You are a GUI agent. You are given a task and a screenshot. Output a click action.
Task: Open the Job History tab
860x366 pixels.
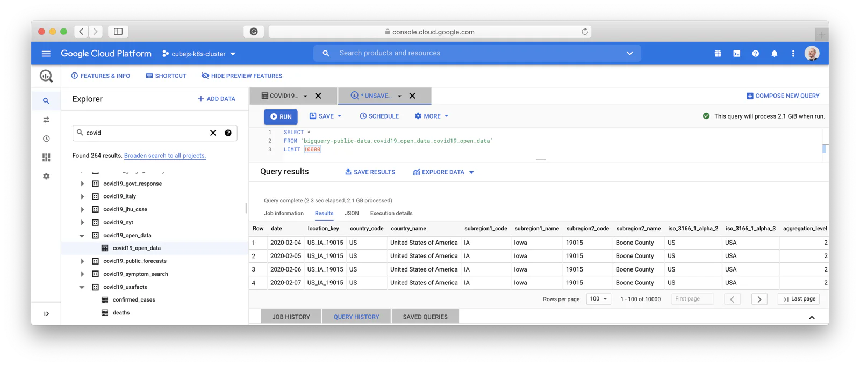click(x=291, y=317)
